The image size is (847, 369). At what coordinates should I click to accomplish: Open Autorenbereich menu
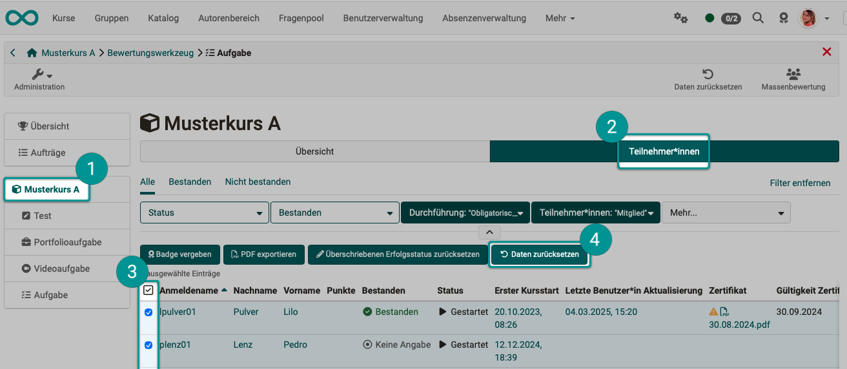[x=229, y=18]
